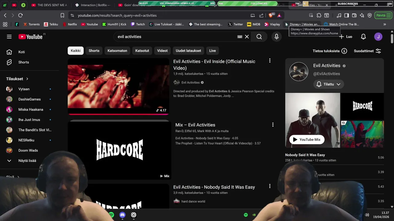Expand the Tilattu subscription dropdown
Screen dimensions: 394x221
(x=329, y=84)
